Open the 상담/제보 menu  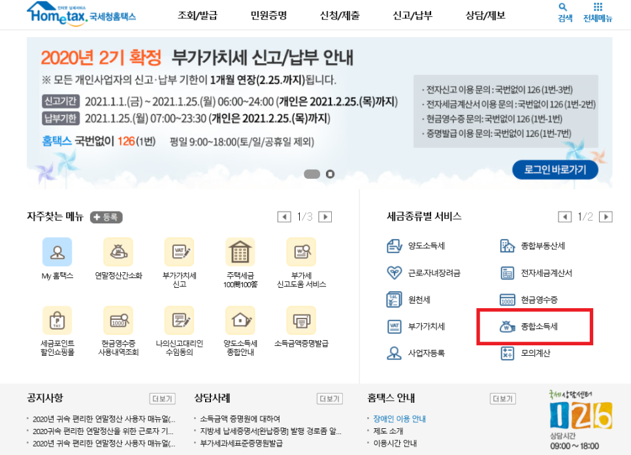485,16
